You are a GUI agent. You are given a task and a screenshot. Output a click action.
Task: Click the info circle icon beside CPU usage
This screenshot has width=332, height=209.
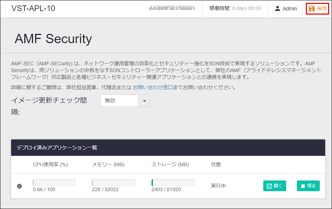click(19, 186)
